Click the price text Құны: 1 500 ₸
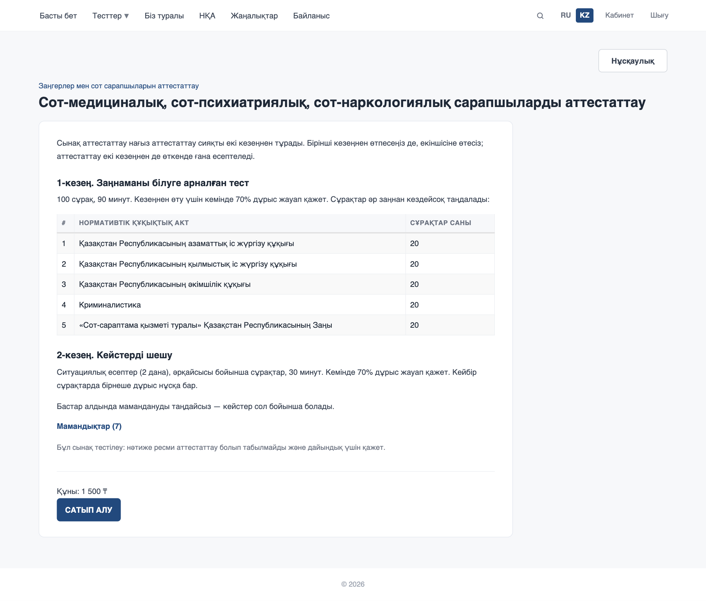The width and height of the screenshot is (706, 601). tap(82, 491)
